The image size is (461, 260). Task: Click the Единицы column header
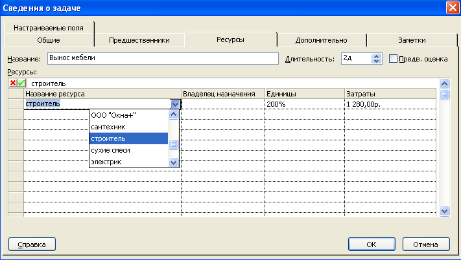[x=305, y=94]
